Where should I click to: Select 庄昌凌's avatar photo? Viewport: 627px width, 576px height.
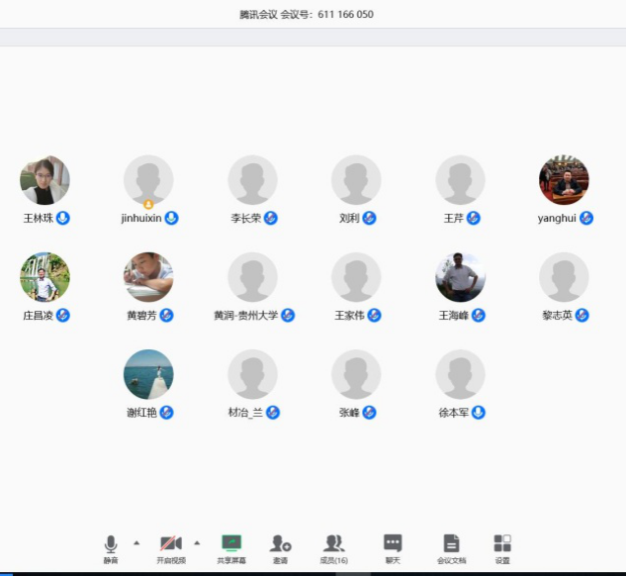click(x=45, y=277)
